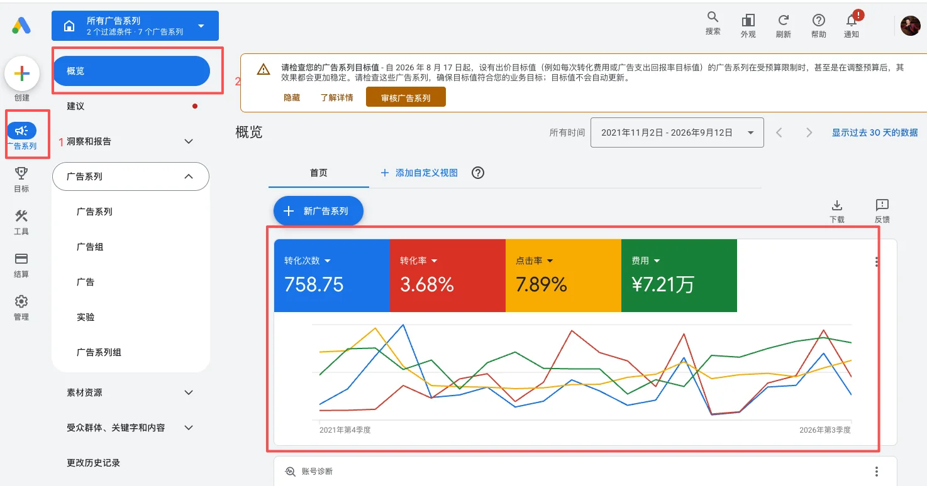Go to previous date range arrow
The height and width of the screenshot is (486, 927).
point(779,132)
